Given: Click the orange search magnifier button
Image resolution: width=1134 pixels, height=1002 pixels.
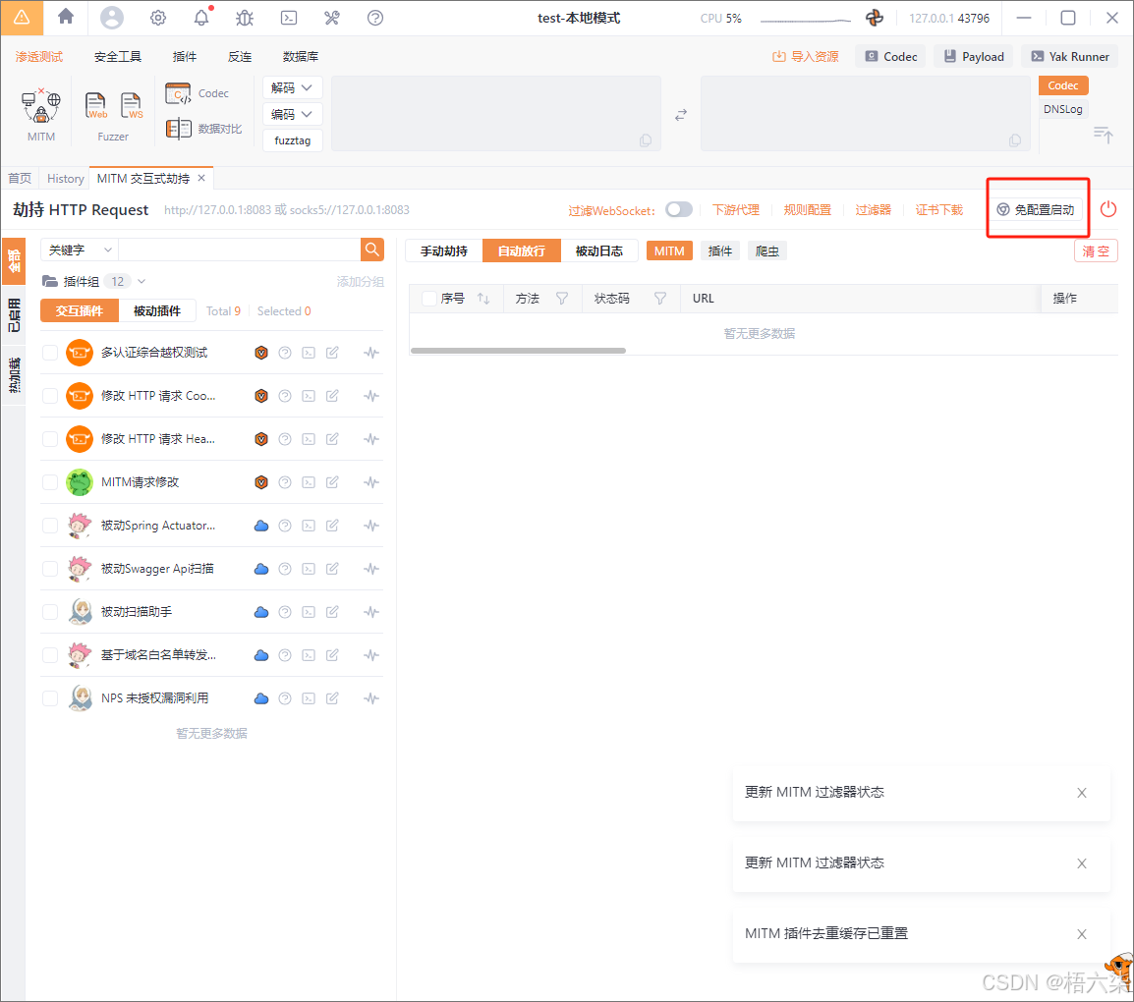Looking at the screenshot, I should (x=372, y=250).
